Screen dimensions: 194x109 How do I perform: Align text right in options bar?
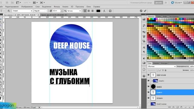[x=92, y=11]
